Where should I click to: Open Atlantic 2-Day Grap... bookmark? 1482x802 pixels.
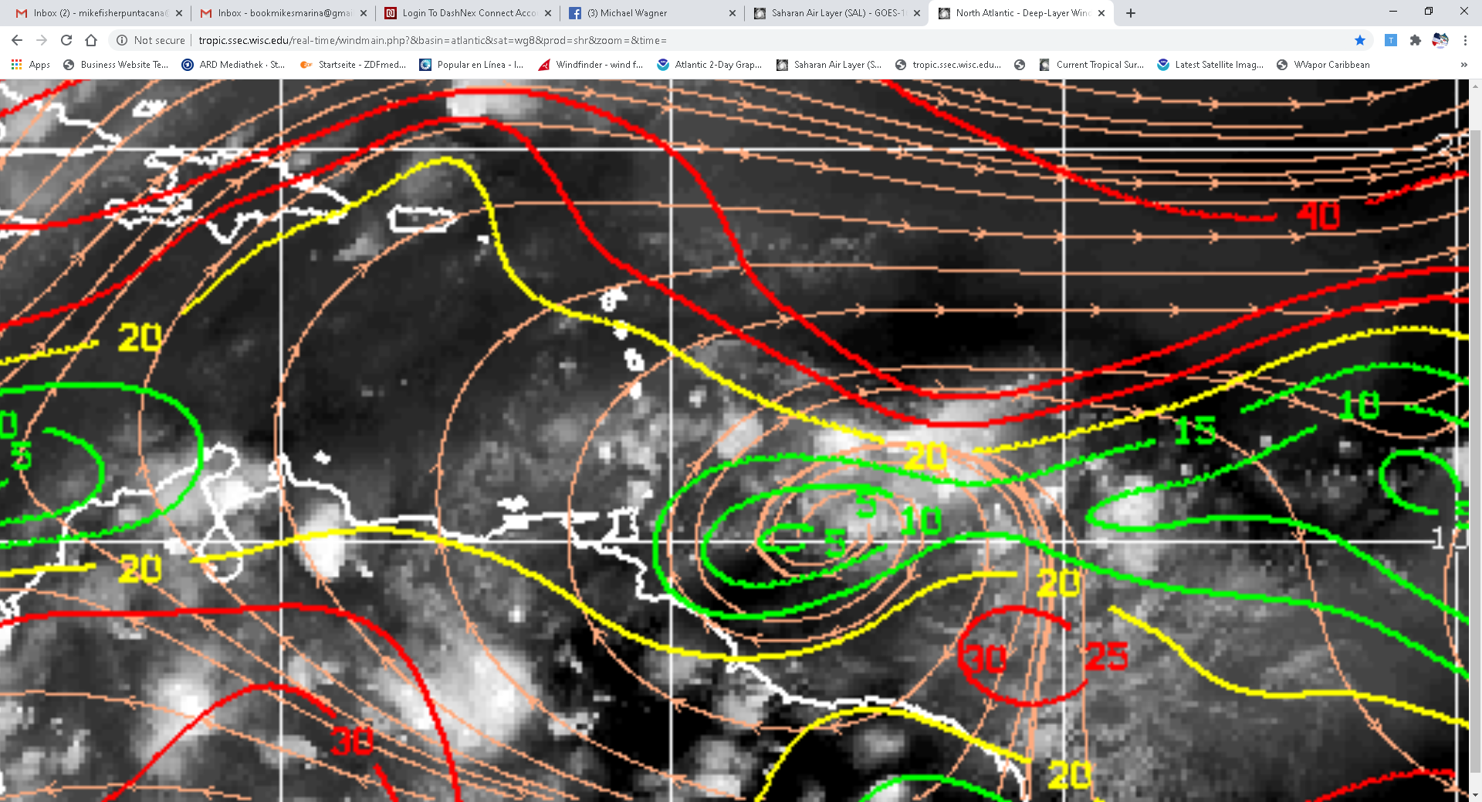(709, 65)
